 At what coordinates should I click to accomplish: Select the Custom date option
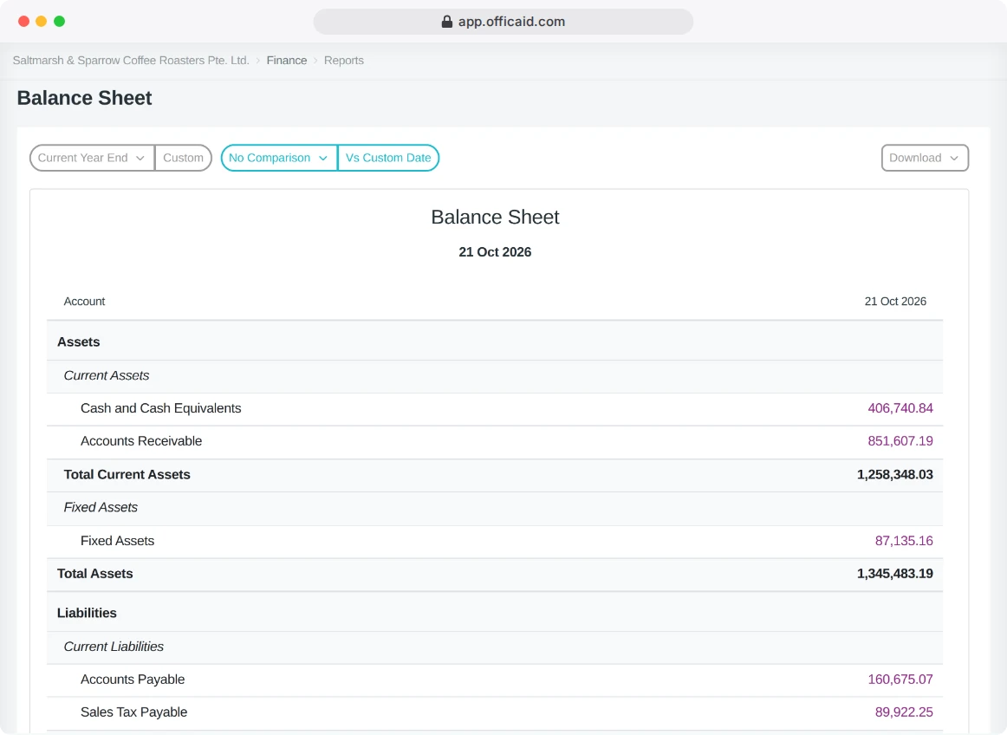[183, 158]
